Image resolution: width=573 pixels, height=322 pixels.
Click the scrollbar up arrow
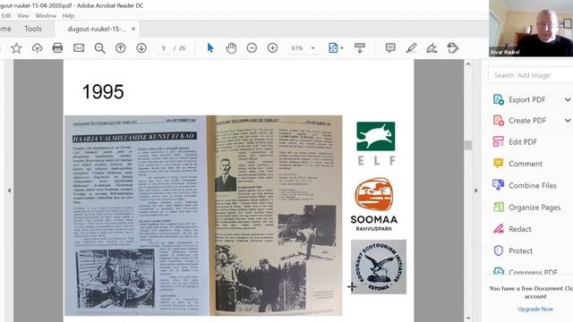coord(468,64)
